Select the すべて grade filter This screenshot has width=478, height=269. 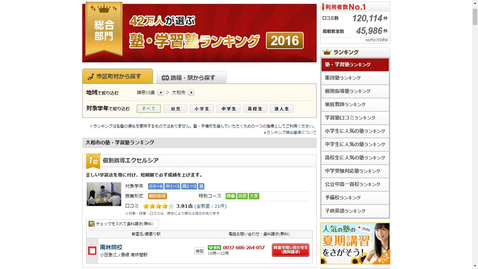(x=148, y=109)
